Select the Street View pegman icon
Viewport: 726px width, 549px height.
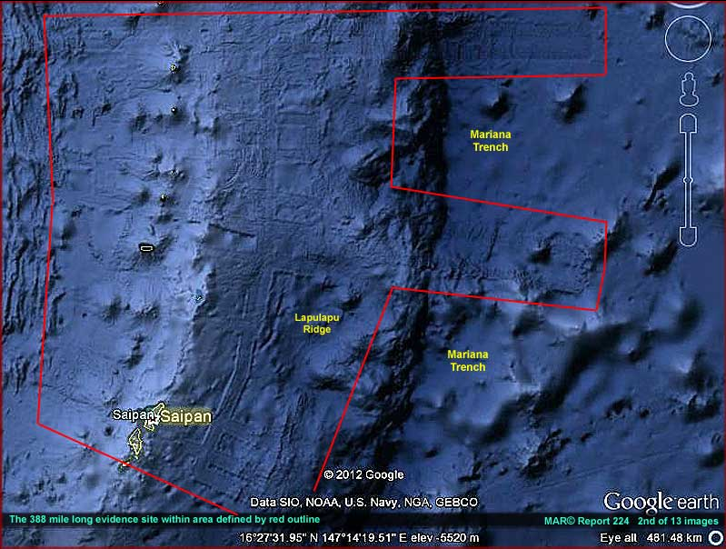(688, 90)
